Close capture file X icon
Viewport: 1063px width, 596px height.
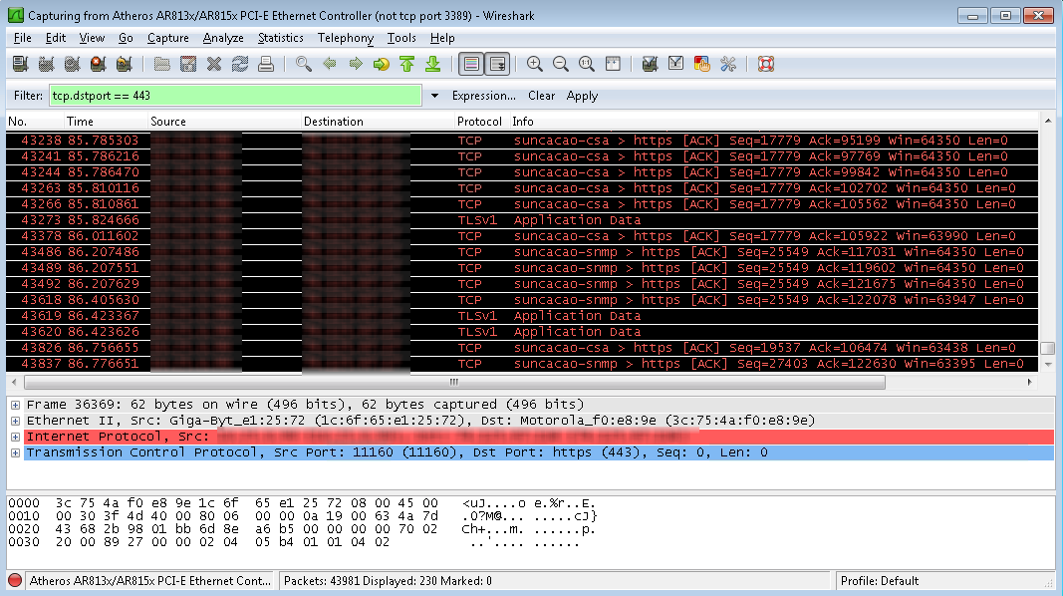click(x=214, y=64)
